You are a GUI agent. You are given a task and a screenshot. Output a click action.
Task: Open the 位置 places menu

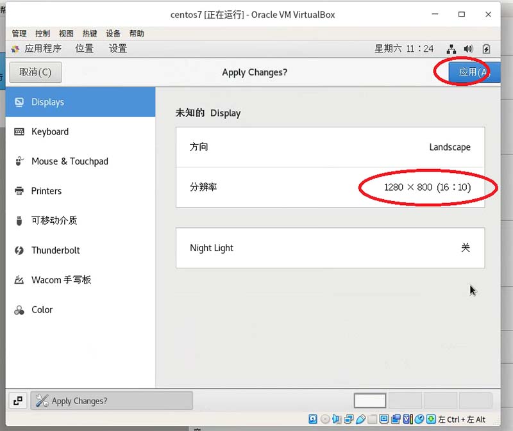(x=85, y=49)
